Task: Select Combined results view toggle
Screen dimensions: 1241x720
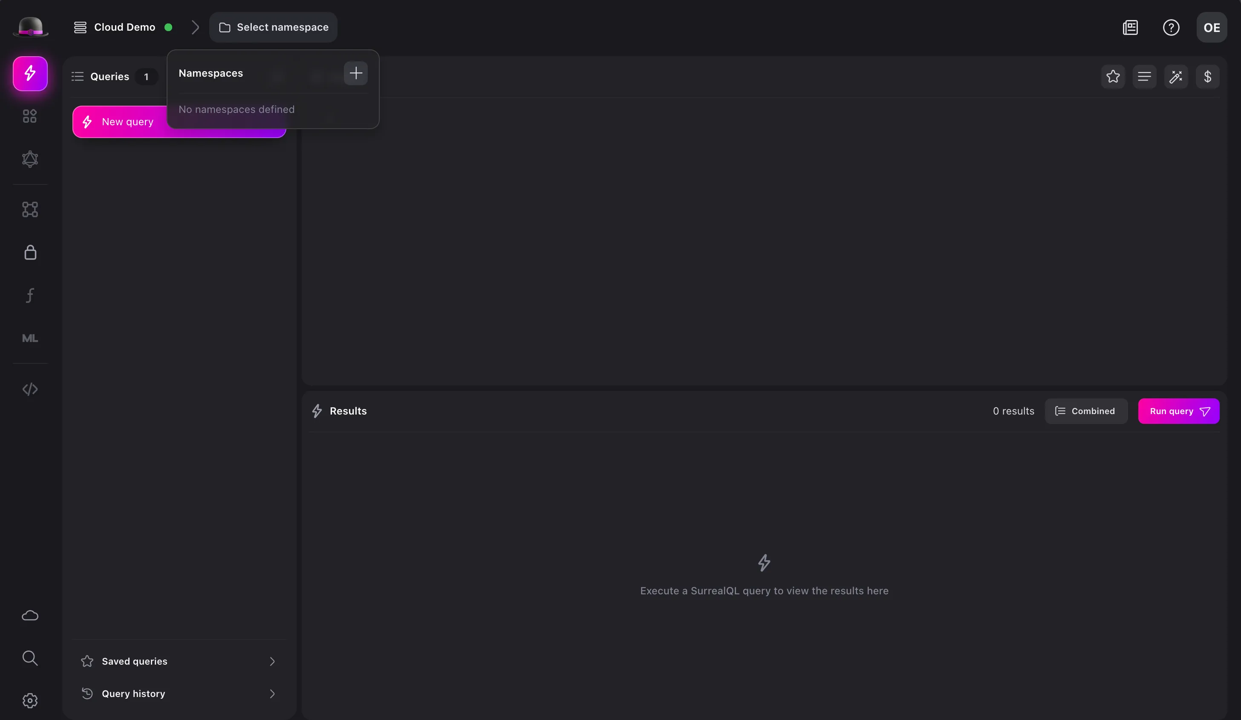Action: tap(1086, 411)
